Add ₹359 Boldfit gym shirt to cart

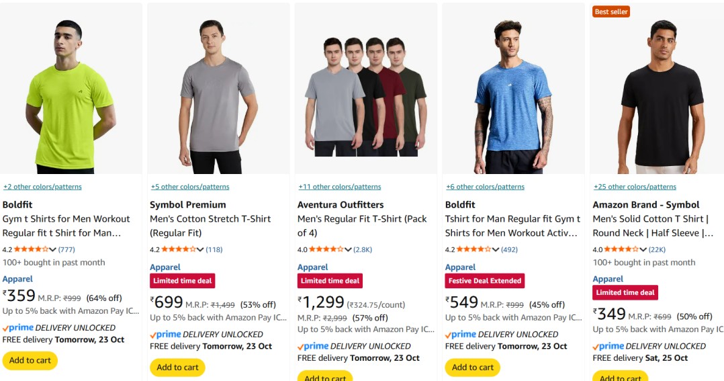tap(30, 360)
